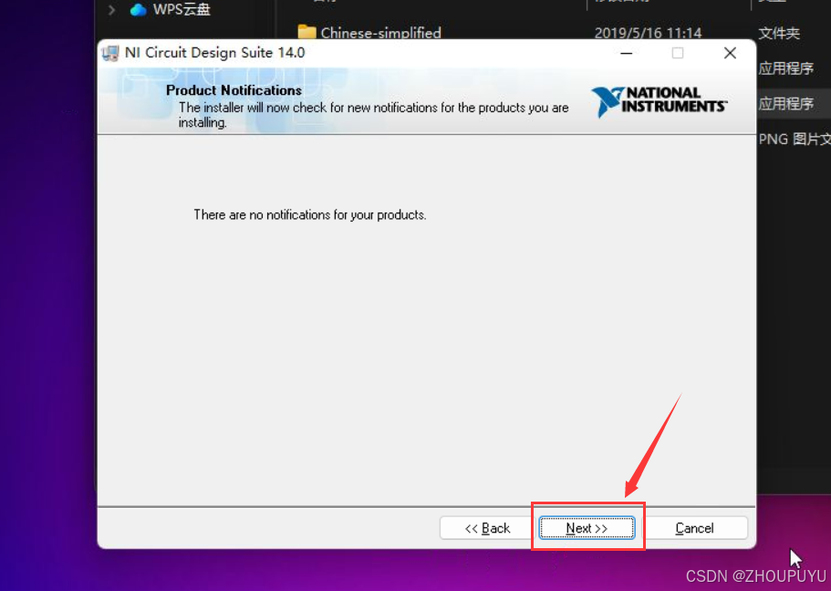Click the National Instruments logo
Screen dimensions: 831x591
click(660, 100)
